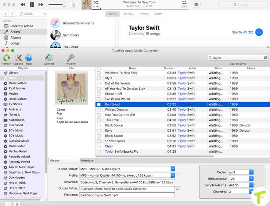Viewport: 270px width, 206px height.
Task: Select the For You tab in iTunes
Action: click(128, 14)
